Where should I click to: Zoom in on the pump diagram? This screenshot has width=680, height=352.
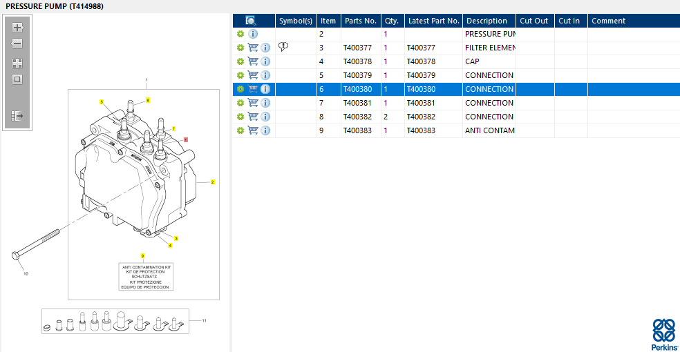pos(17,28)
